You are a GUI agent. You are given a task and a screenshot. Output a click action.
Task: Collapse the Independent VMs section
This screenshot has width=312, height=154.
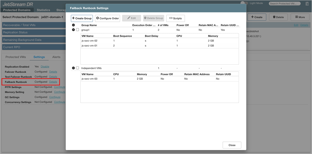pyautogui.click(x=73, y=68)
